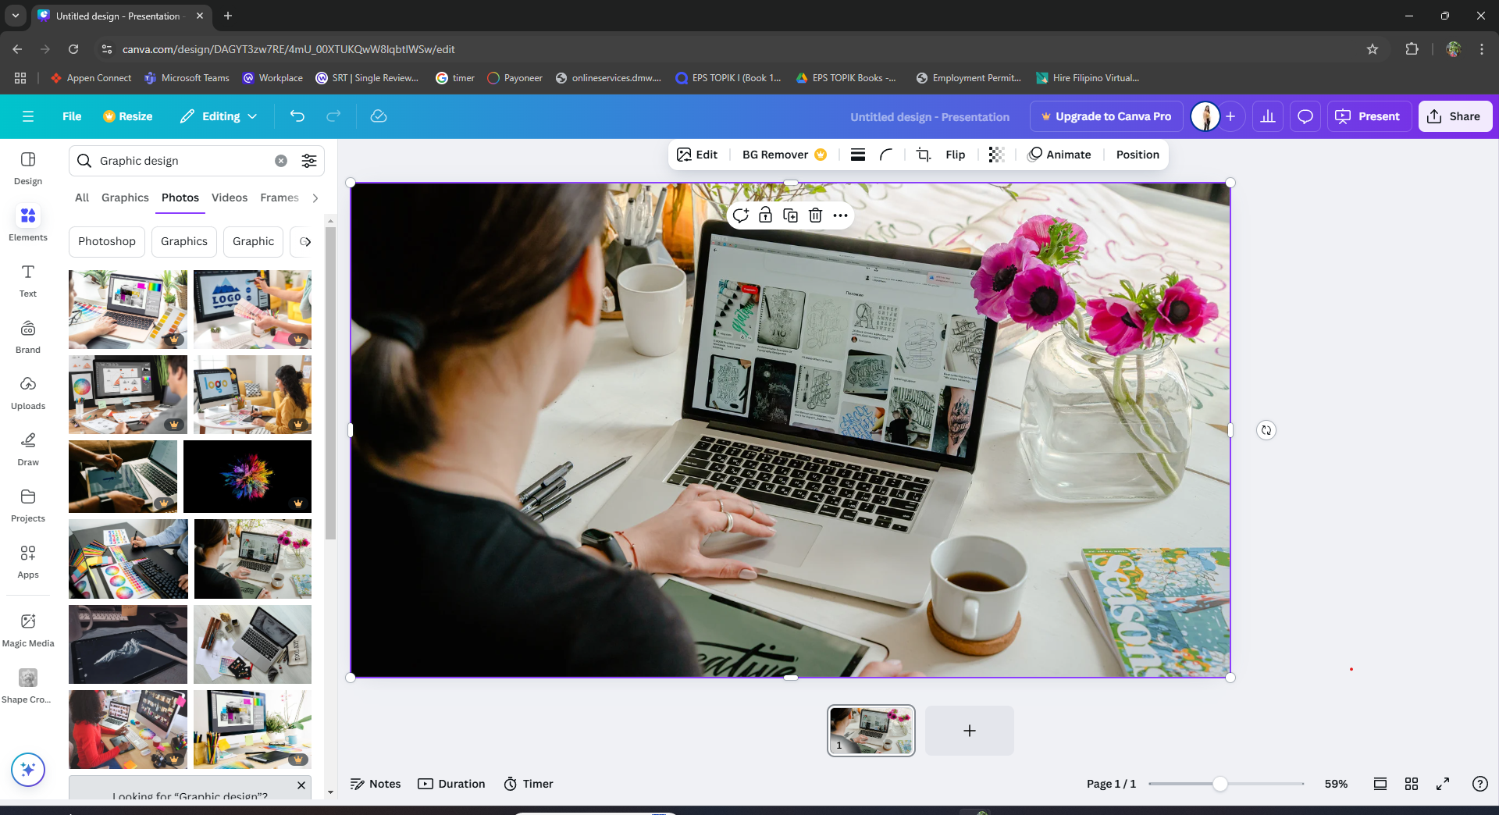The image size is (1499, 815).
Task: Open the comments panel icon
Action: 1305,116
